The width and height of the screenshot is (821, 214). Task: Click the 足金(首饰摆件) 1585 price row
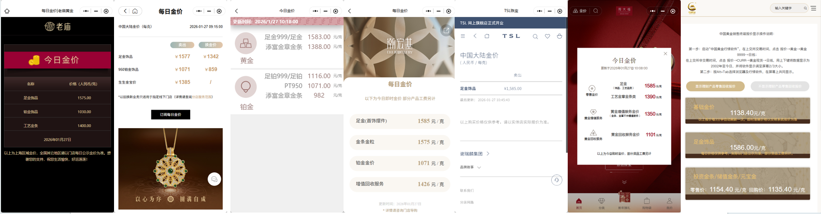pyautogui.click(x=399, y=121)
